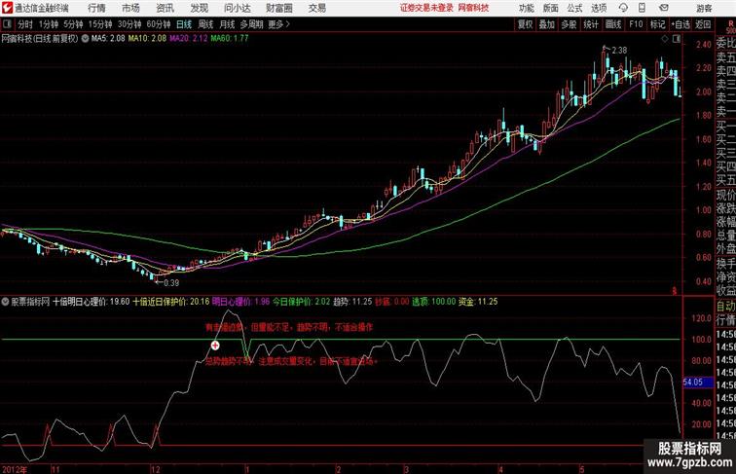This screenshot has width=736, height=474.
Task: Click the 今日保护价: 2.02 value
Action: (x=302, y=302)
